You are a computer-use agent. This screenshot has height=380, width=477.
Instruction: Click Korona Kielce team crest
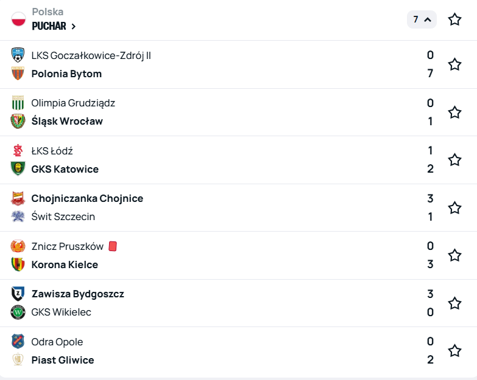(x=18, y=264)
